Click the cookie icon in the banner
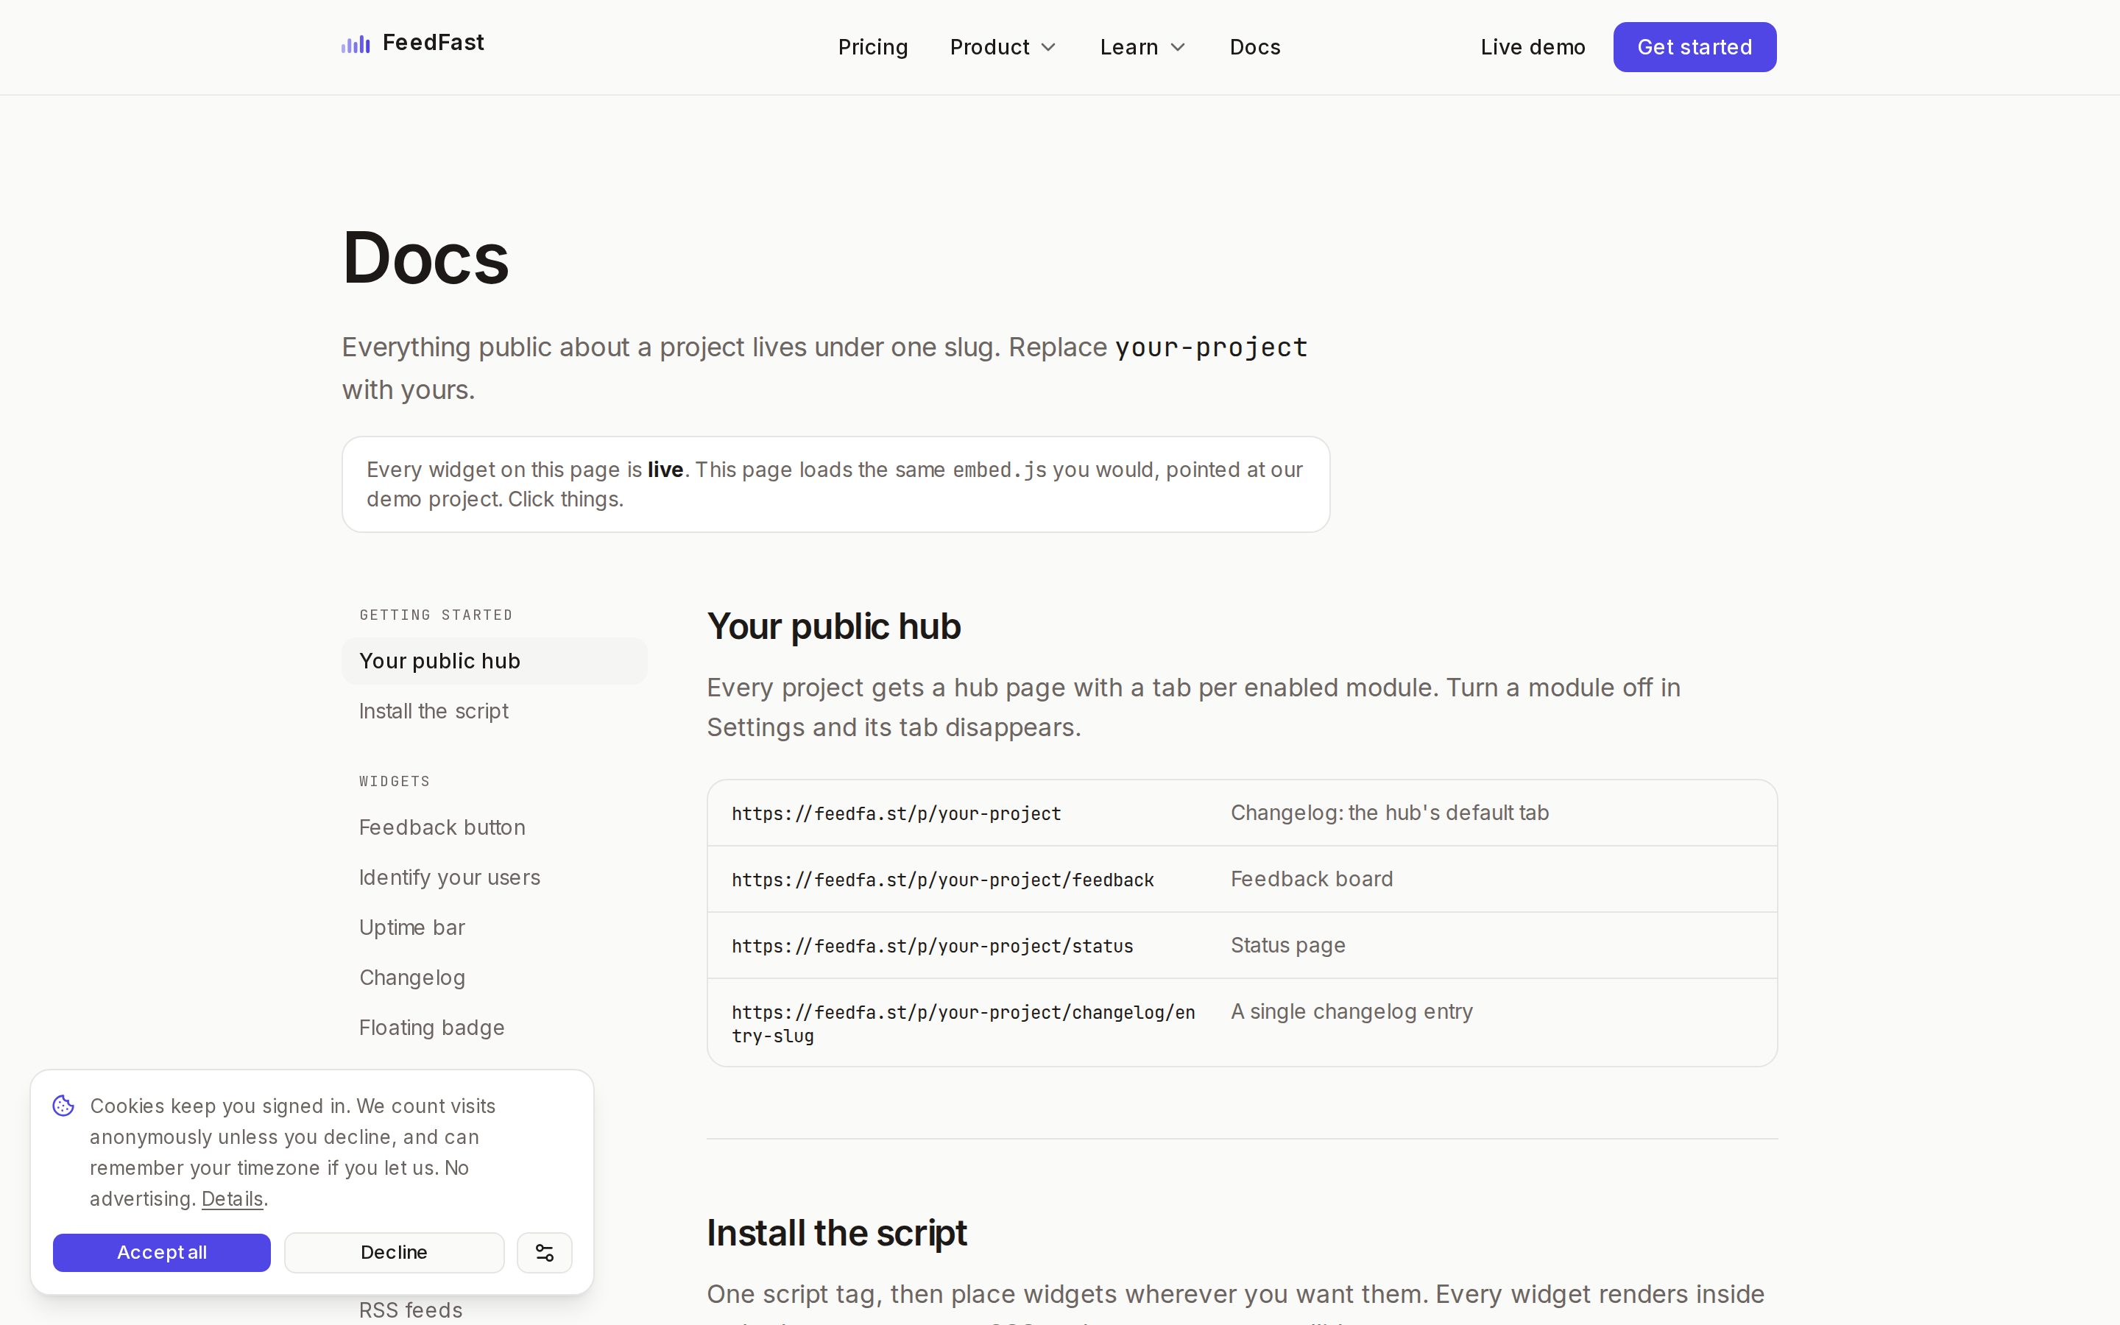Viewport: 2120px width, 1325px height. click(64, 1106)
